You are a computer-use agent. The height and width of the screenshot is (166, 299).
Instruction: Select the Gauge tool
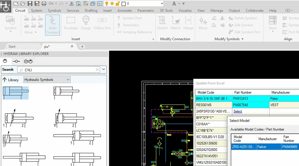click(x=86, y=23)
